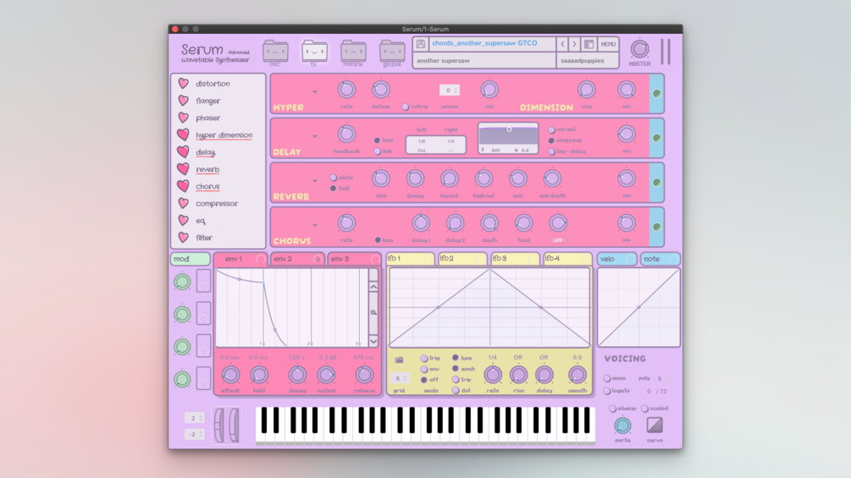Click the pitch bend wheel
Screen dimensions: 851x478
point(219,426)
